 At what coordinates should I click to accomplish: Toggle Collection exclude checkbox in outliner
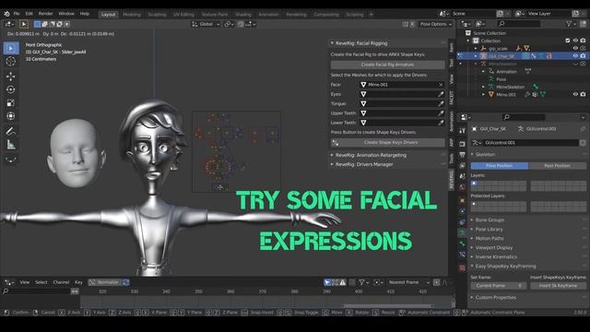(568, 41)
